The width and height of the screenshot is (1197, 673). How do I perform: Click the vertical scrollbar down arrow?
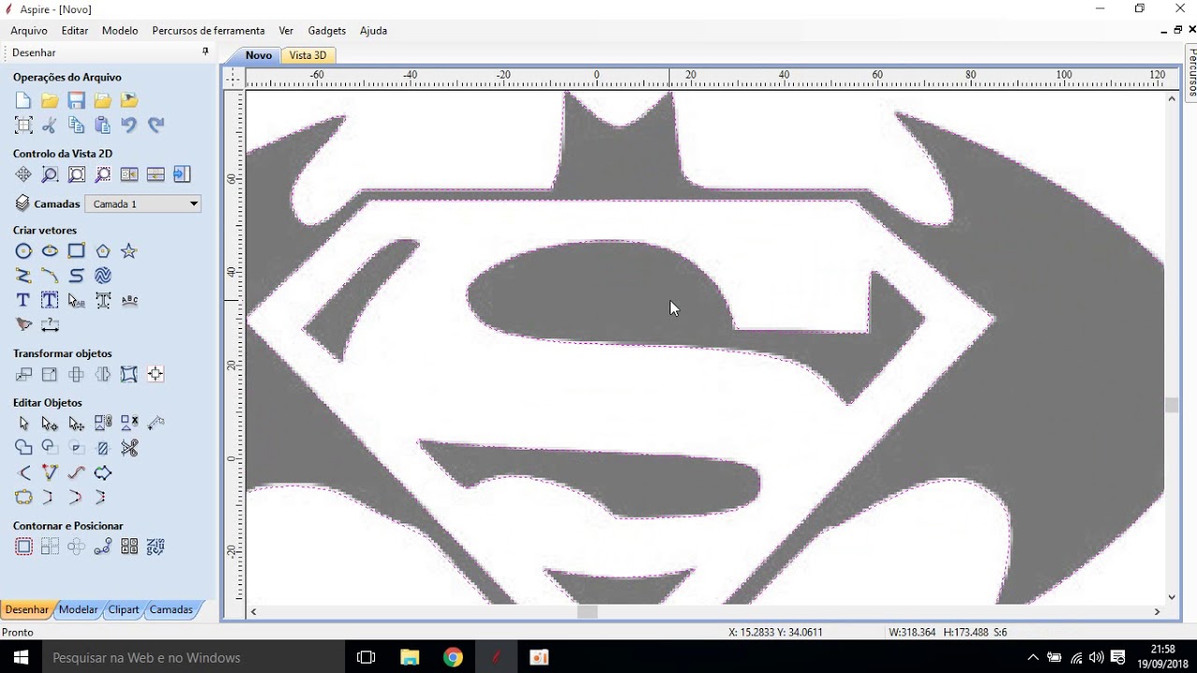click(1172, 597)
